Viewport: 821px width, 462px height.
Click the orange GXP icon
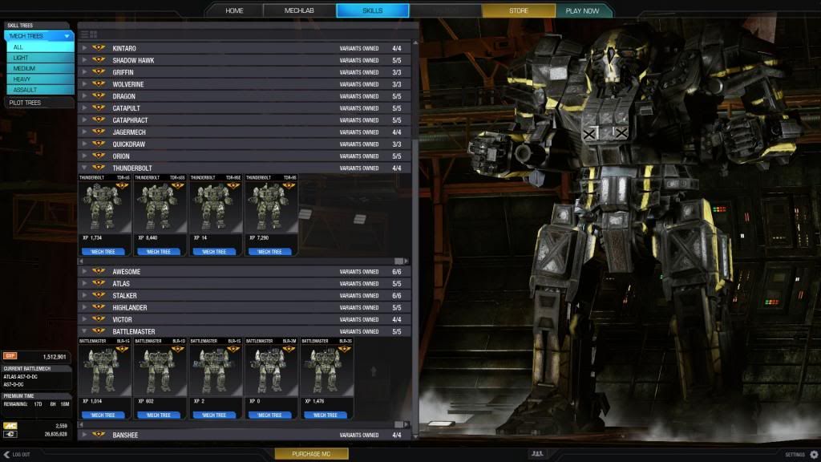click(x=10, y=355)
